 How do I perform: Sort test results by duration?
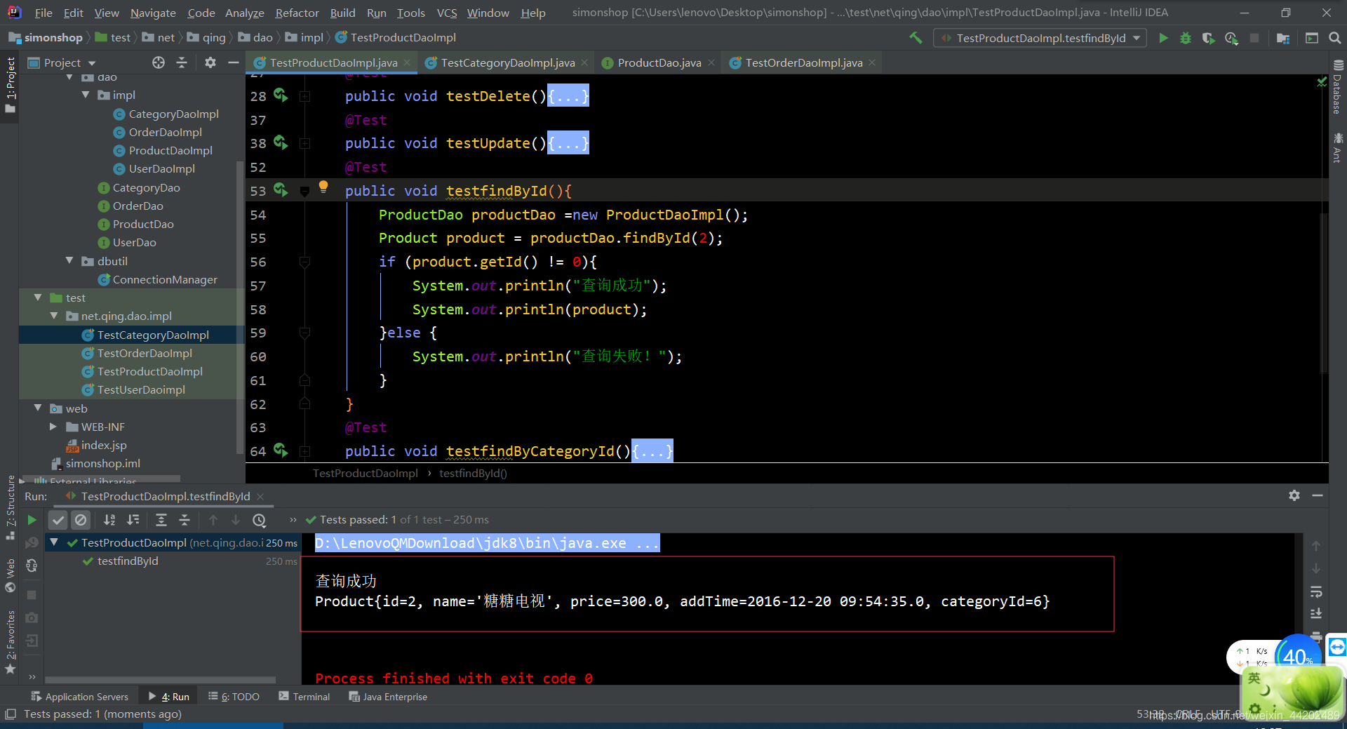[133, 520]
